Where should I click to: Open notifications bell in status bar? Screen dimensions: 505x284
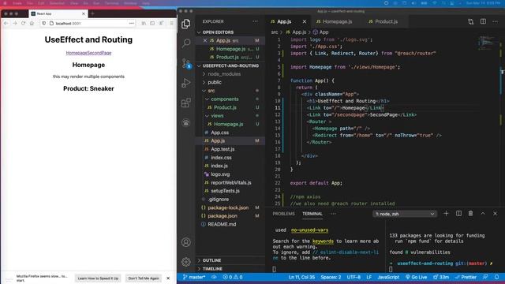496,277
